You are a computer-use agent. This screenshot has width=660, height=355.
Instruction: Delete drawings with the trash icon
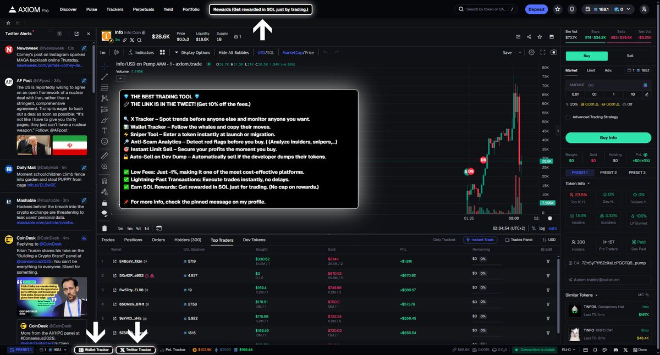(x=105, y=228)
